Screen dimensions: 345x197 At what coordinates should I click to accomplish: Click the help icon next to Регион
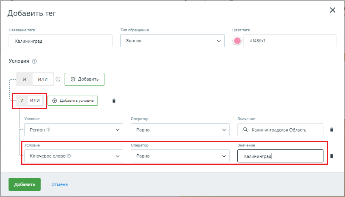click(49, 129)
